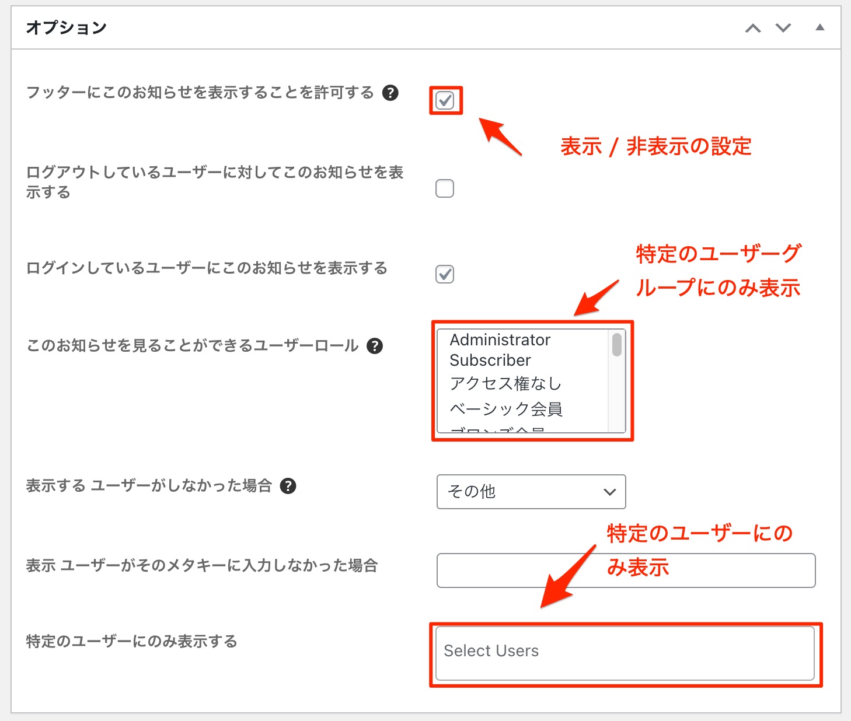The image size is (851, 721).
Task: Click the move panel up chevron
Action: click(x=753, y=28)
